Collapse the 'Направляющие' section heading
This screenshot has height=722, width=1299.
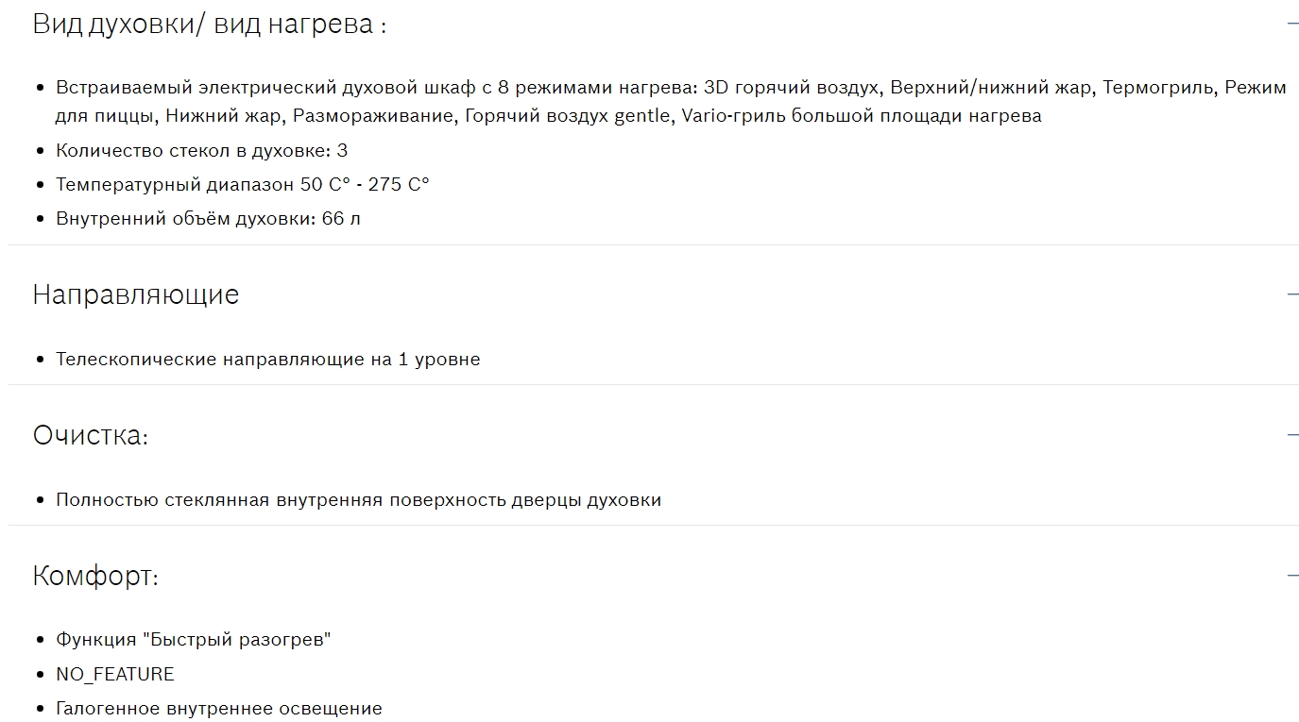[x=136, y=294]
